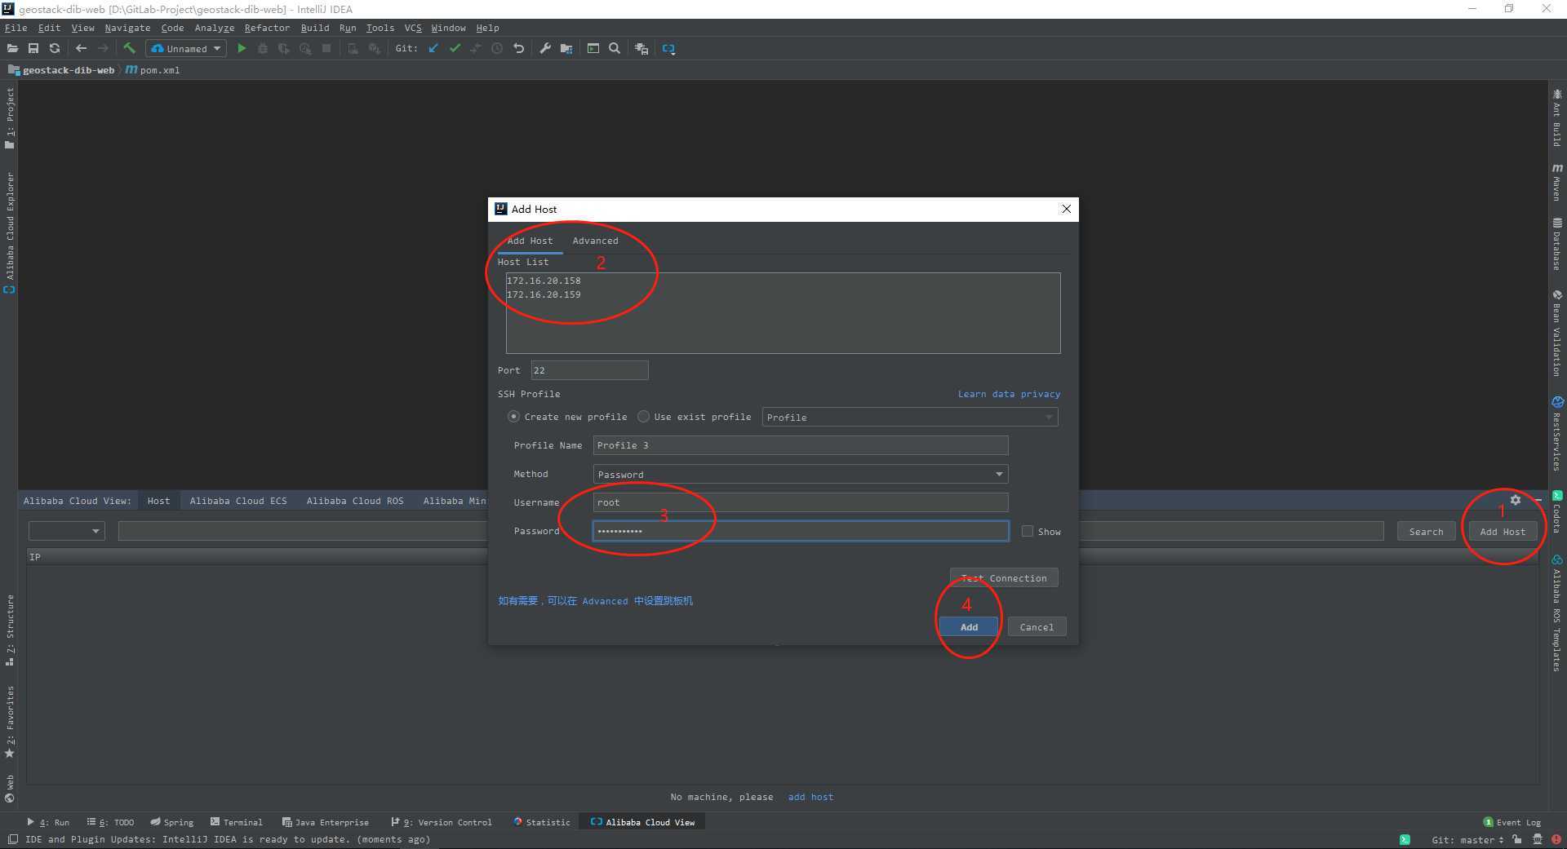Viewport: 1567px width, 849px height.
Task: Navigate back with the left arrow icon
Action: point(81,49)
